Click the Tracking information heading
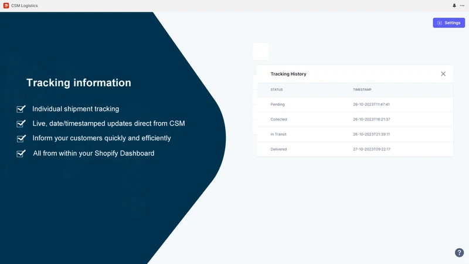The image size is (469, 264). (x=79, y=83)
